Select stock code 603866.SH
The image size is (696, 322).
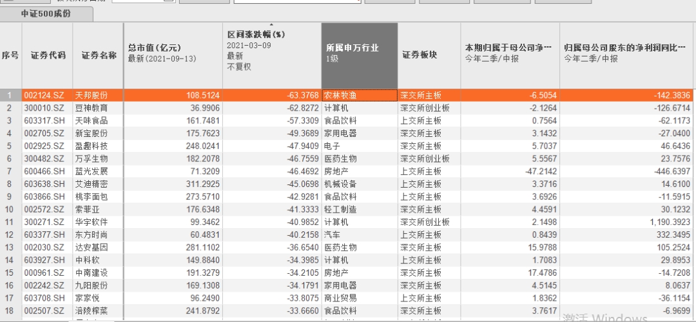(x=48, y=196)
